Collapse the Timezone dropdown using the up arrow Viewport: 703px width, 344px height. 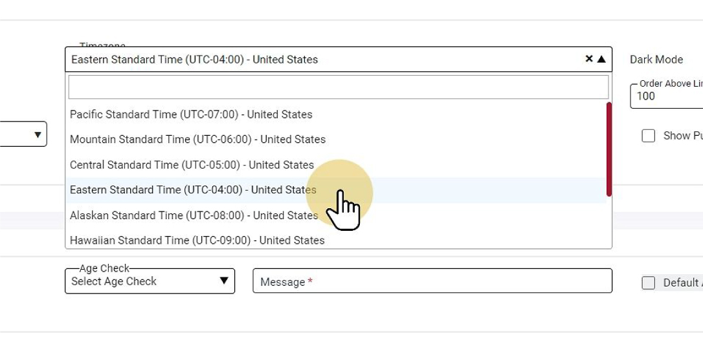click(x=601, y=59)
